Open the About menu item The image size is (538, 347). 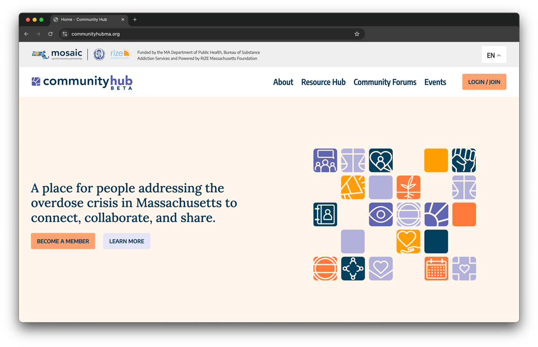[x=283, y=82]
